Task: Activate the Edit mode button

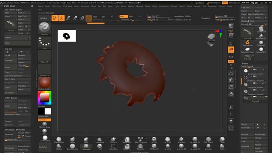Action: [55, 18]
